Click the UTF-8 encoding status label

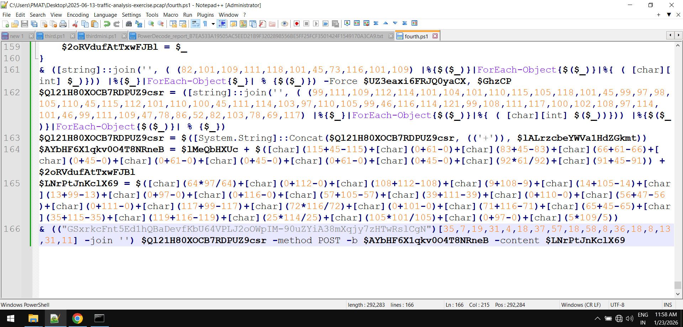pyautogui.click(x=618, y=305)
